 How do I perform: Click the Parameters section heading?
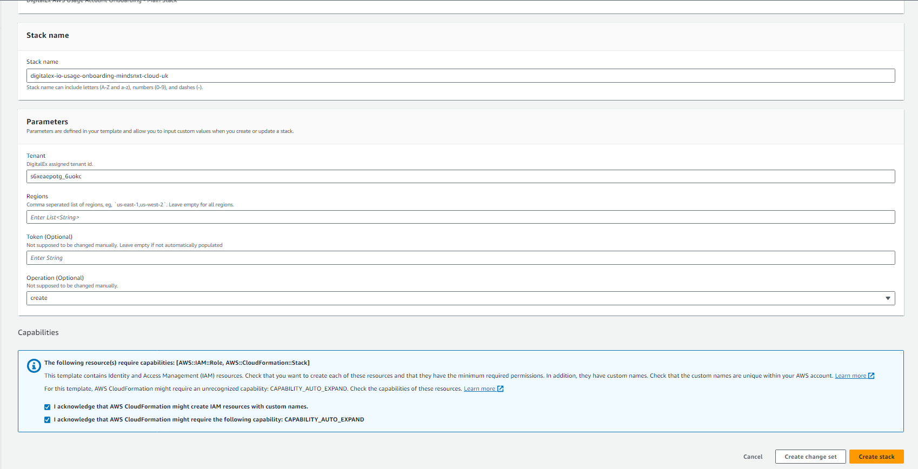point(48,122)
